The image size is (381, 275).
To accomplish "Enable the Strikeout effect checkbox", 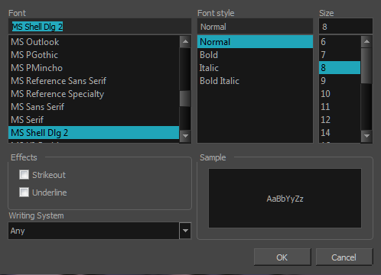I will click(x=24, y=175).
